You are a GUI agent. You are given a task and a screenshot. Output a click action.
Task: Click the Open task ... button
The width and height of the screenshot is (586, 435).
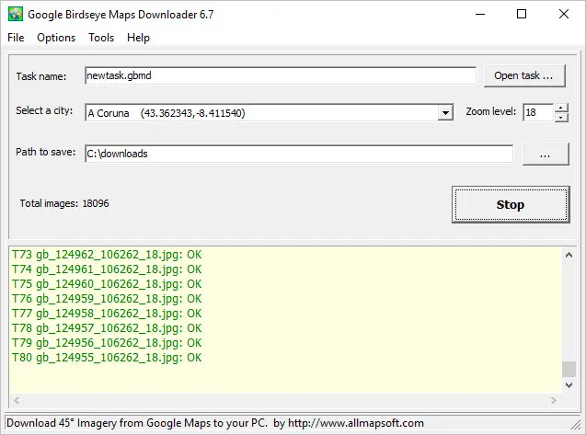pos(524,75)
